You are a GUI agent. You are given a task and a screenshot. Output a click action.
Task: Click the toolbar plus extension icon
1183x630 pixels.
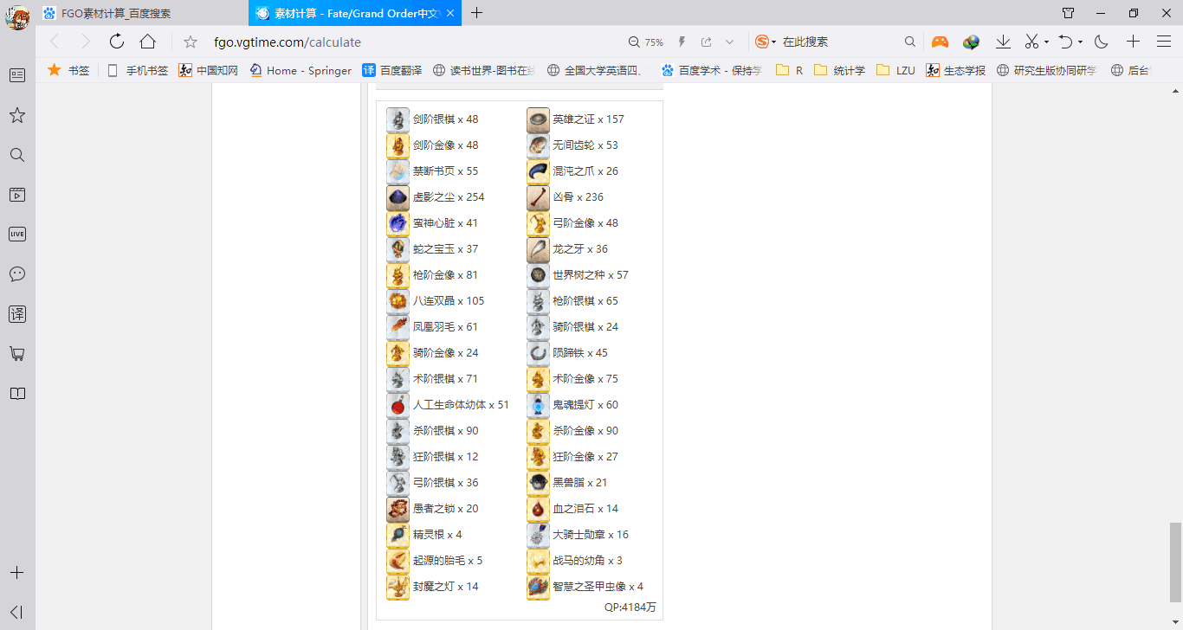click(x=1133, y=42)
